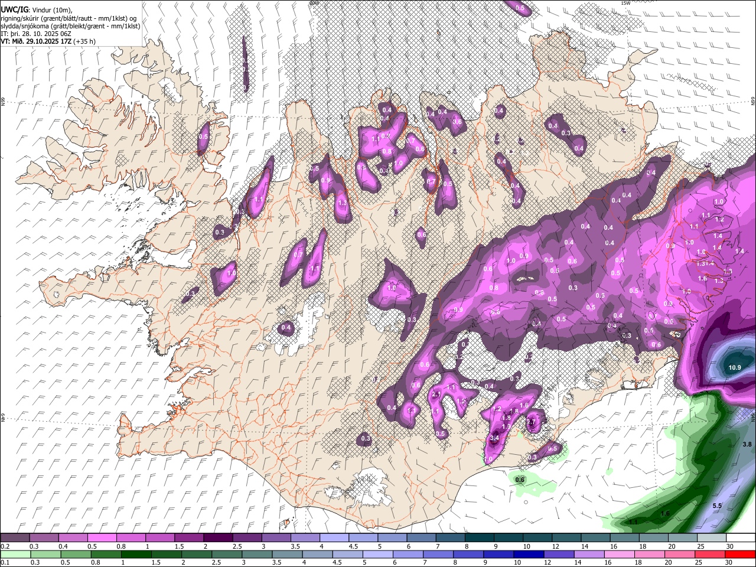
Task: Select the bright pink 0.5 swatch in upper scale
Action: 102,538
